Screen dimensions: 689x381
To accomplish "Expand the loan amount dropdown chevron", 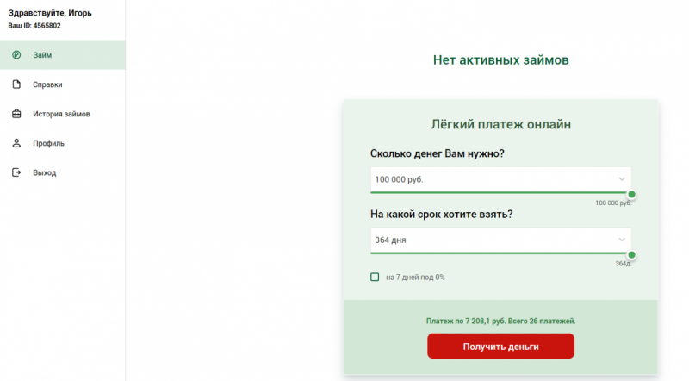I will point(622,179).
